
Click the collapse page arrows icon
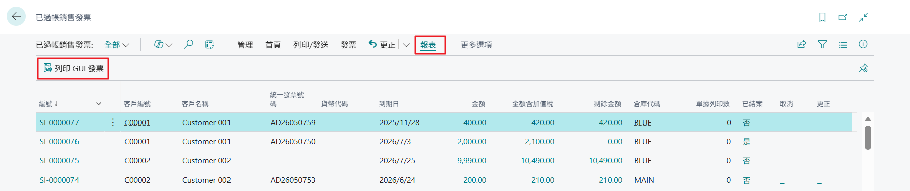(x=863, y=17)
